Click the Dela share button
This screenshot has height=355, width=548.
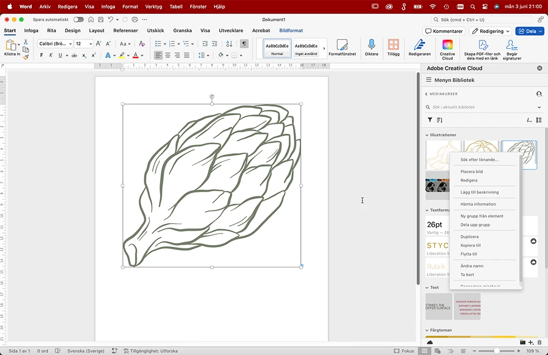(x=529, y=31)
